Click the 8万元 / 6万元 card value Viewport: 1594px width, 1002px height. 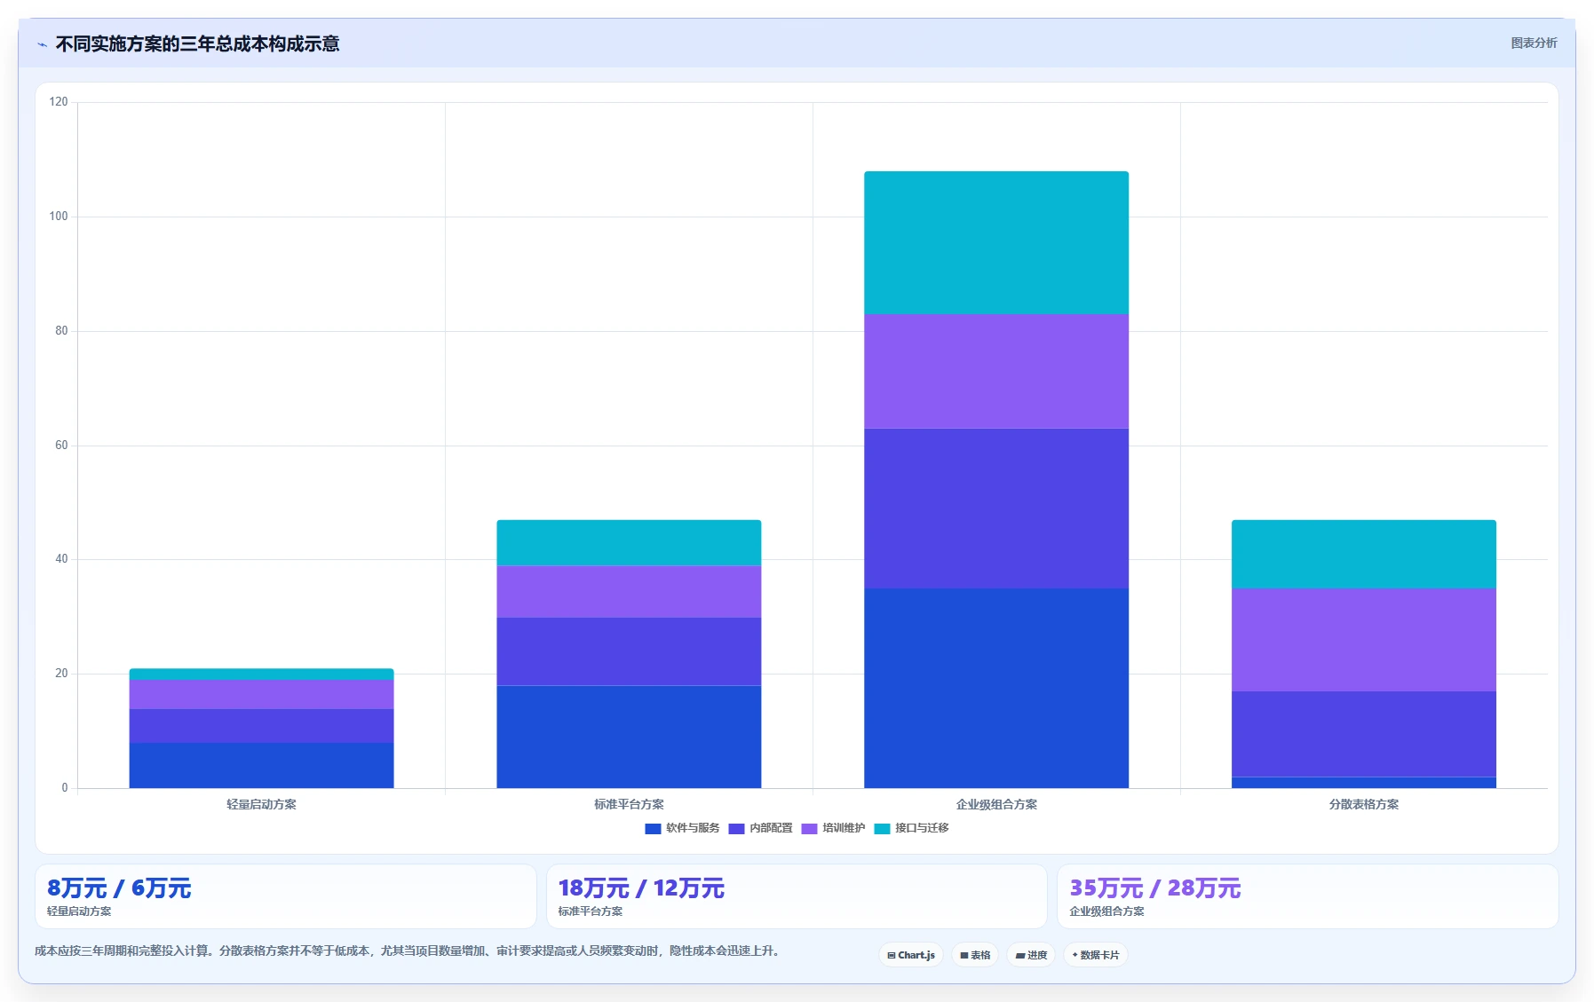coord(119,888)
